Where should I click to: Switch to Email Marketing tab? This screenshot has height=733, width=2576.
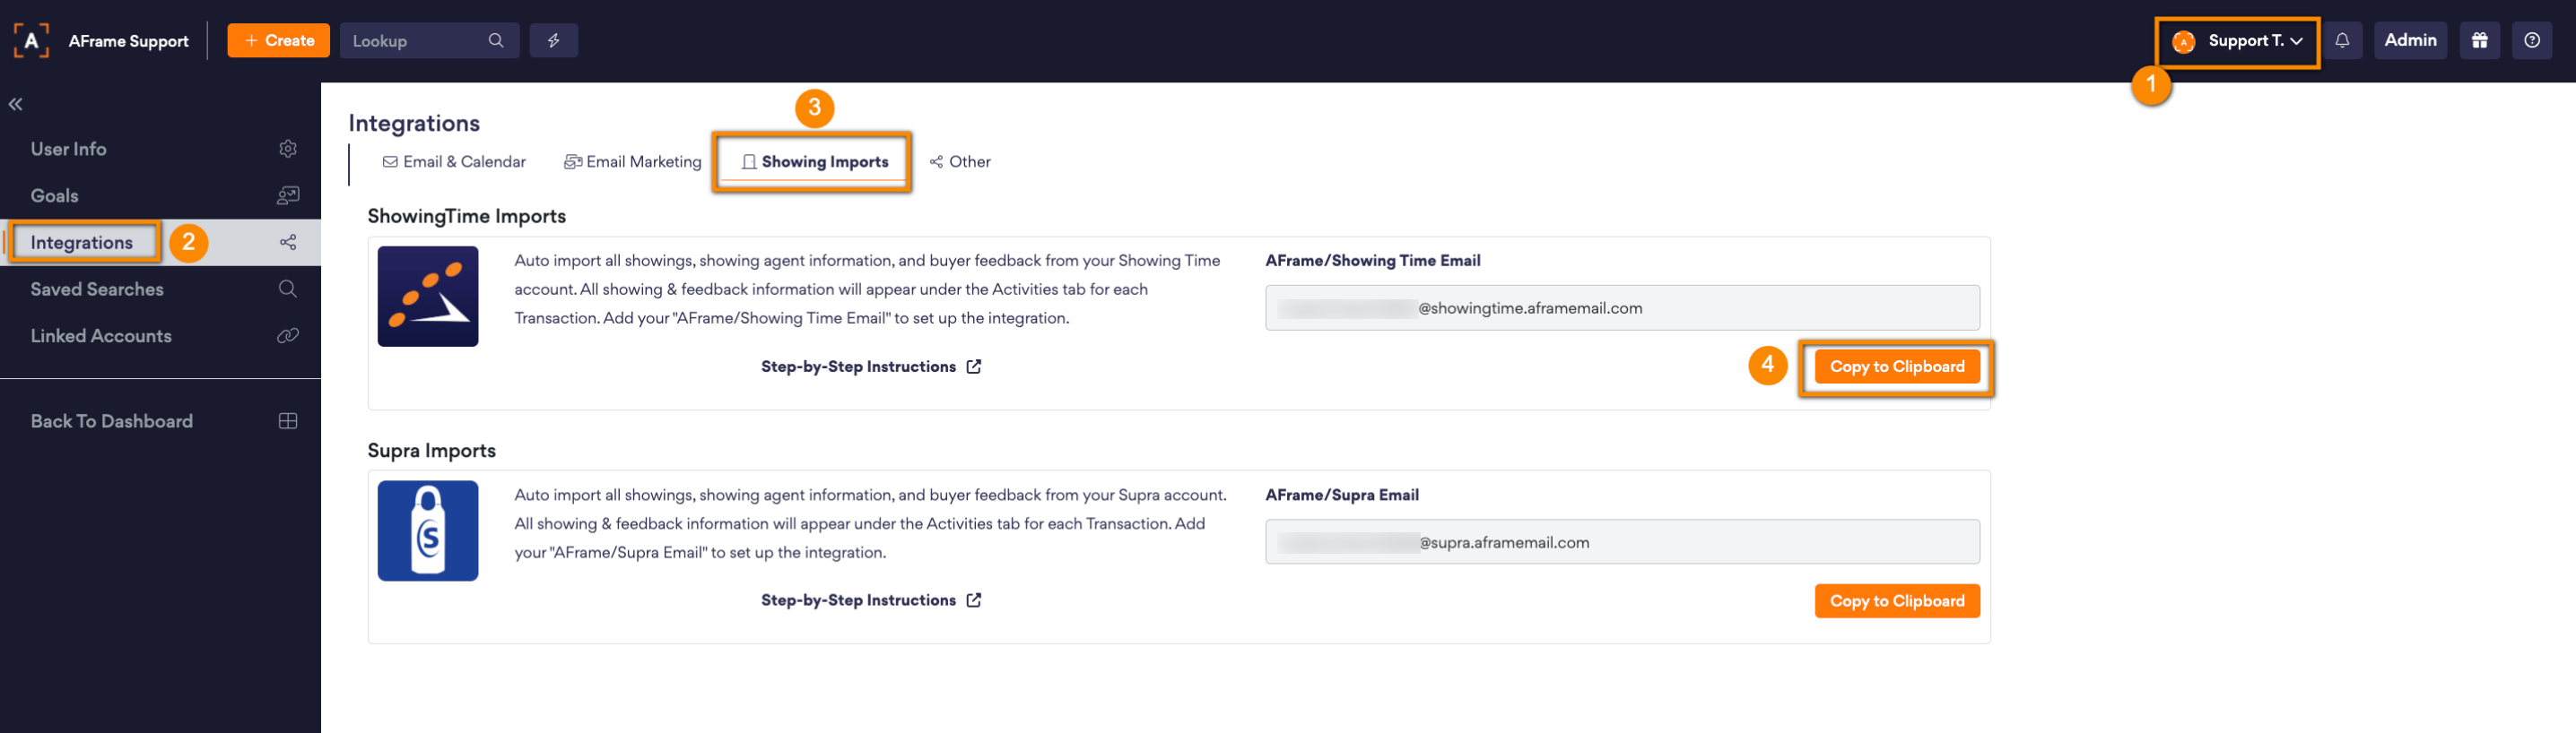click(x=633, y=162)
